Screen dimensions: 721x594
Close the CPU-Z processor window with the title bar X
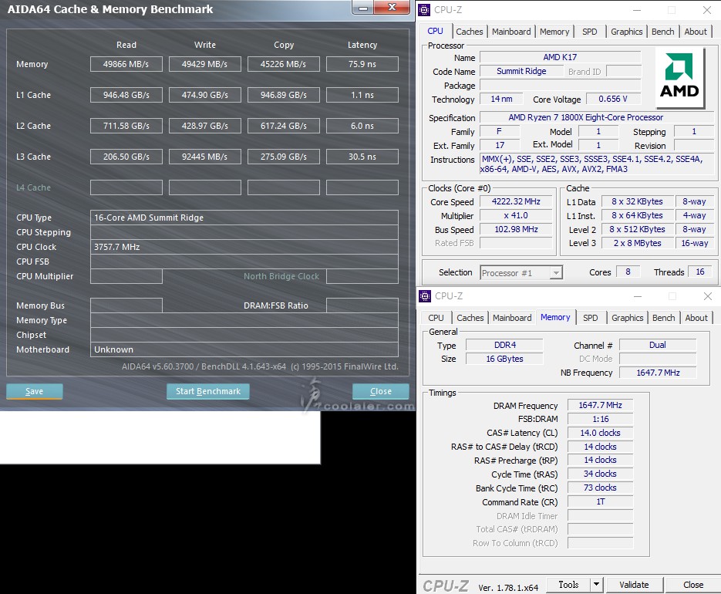[x=707, y=10]
